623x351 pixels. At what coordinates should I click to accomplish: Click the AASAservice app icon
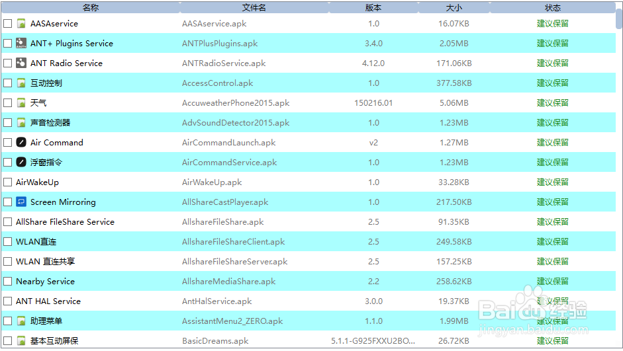(21, 23)
